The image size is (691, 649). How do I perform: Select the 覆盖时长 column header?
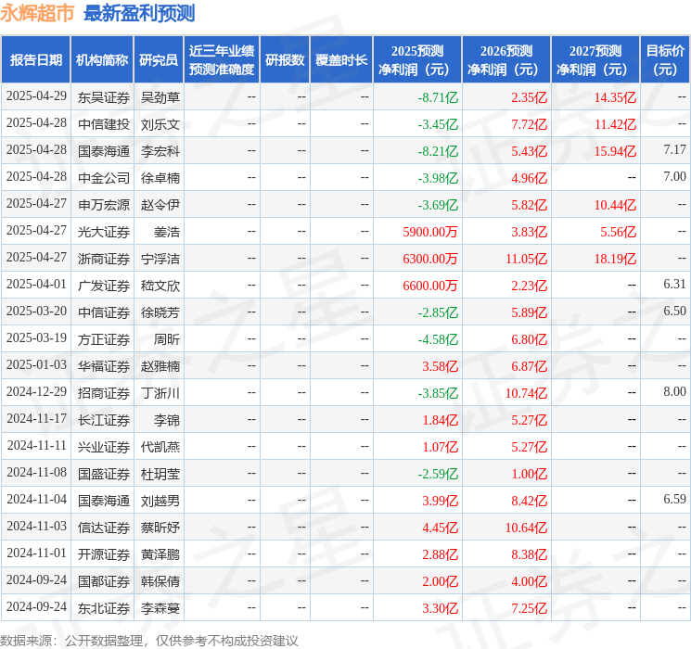tap(341, 59)
